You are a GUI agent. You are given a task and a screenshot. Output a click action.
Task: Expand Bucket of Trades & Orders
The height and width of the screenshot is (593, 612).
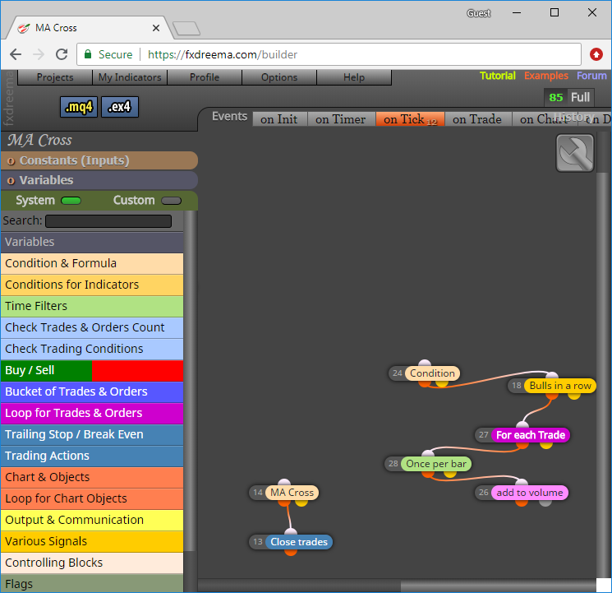pyautogui.click(x=92, y=391)
